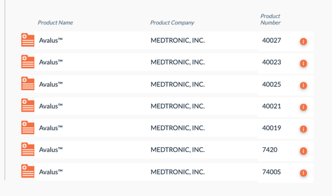Click the orange info icon for 40021
This screenshot has height=196, width=332.
click(x=303, y=107)
